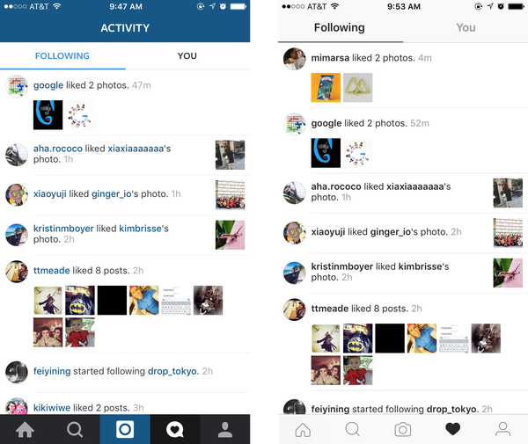528x444 pixels.
Task: Select FOLLOWING tab in left Activity screen
Action: coord(62,56)
